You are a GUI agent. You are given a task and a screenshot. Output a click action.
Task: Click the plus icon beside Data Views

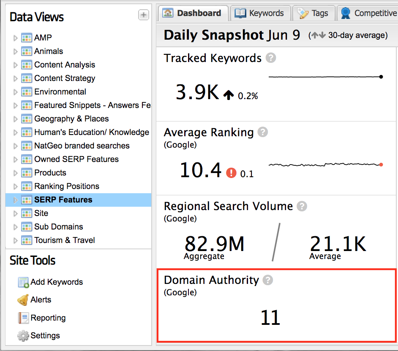[x=144, y=15]
